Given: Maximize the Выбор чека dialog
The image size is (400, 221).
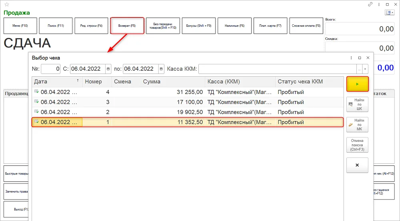Looking at the screenshot, I should (360, 58).
